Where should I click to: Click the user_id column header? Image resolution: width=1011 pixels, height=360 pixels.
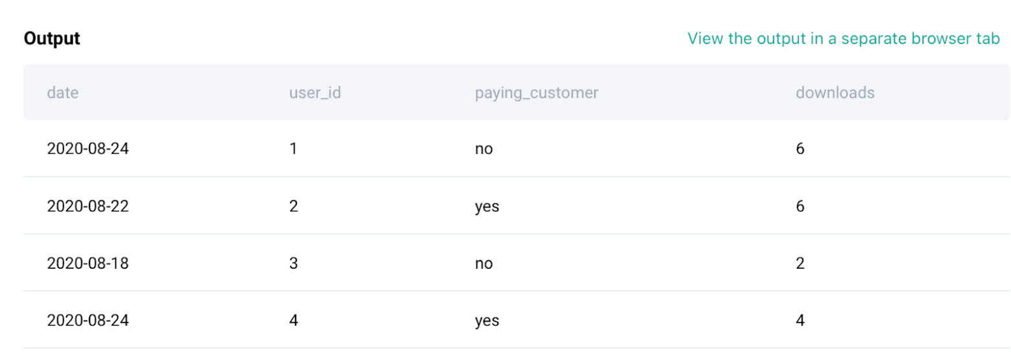[315, 93]
